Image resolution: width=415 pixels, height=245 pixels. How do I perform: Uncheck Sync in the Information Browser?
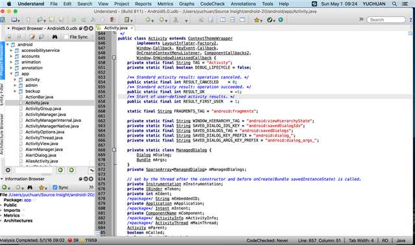click(54, 187)
